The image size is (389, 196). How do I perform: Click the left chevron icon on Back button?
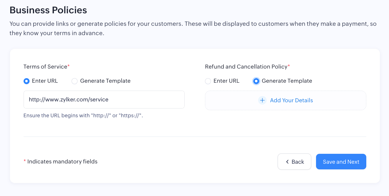click(x=287, y=162)
